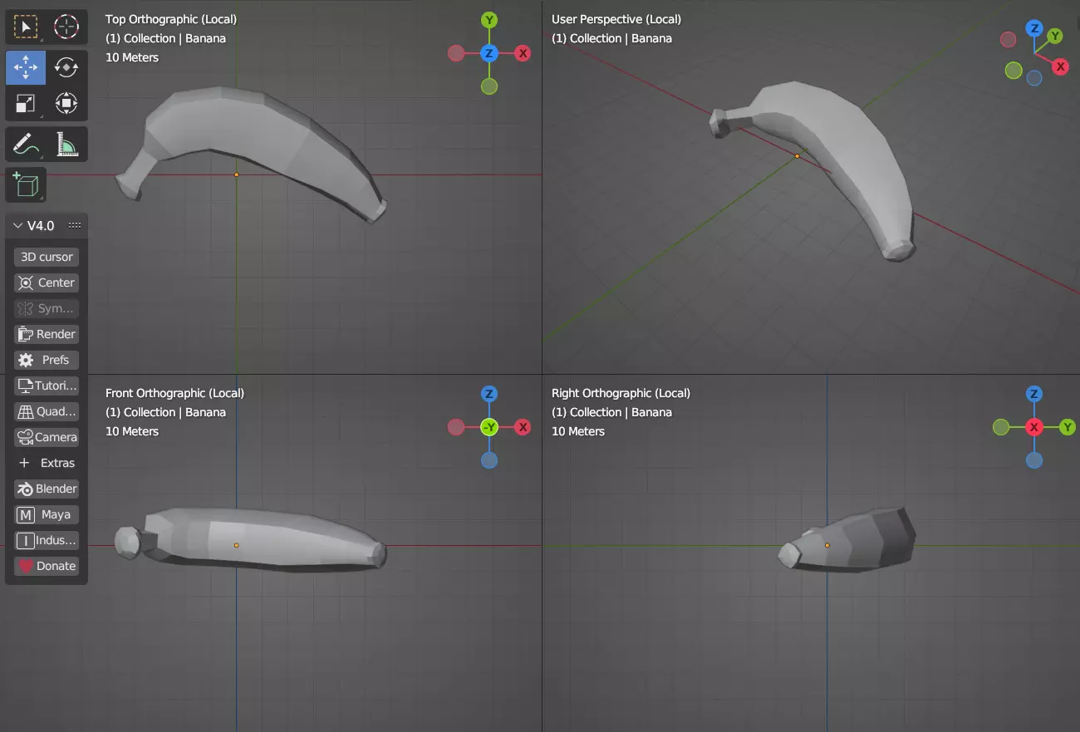1080x732 pixels.
Task: Collapse the V4.0 panel
Action: click(x=18, y=225)
